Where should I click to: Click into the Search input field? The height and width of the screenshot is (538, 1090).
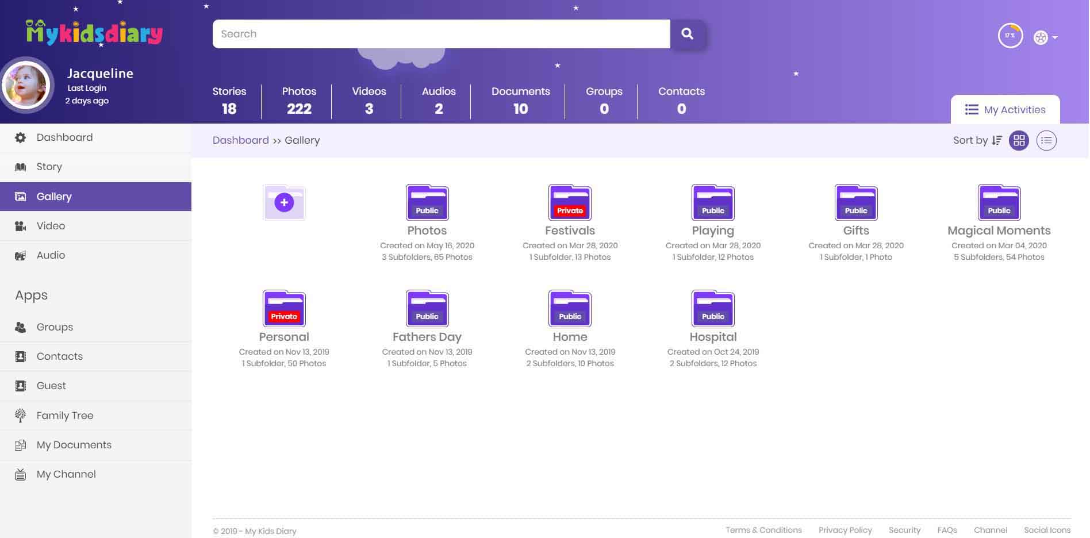click(x=441, y=34)
